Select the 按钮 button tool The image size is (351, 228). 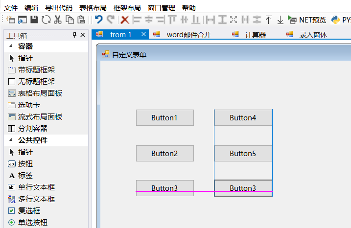pyautogui.click(x=46, y=164)
